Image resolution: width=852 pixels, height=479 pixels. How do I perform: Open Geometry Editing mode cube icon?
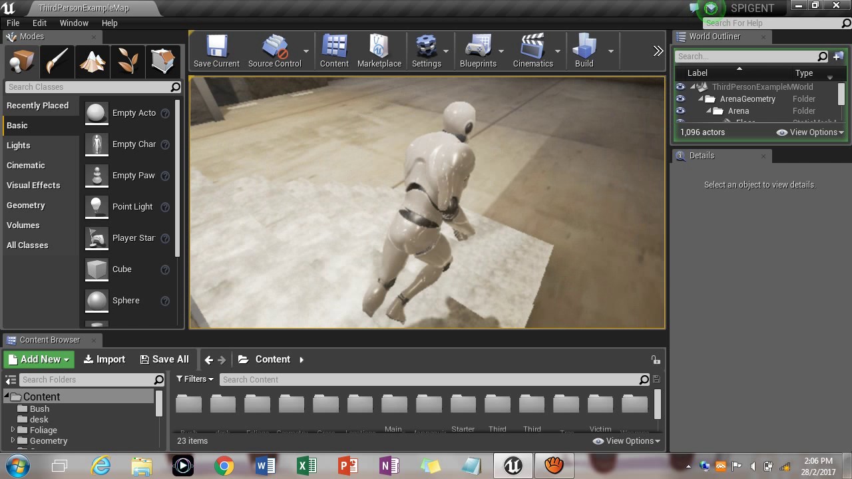pos(163,62)
